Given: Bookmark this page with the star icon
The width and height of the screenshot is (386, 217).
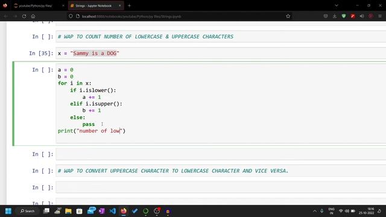Looking at the screenshot, I should (288, 16).
